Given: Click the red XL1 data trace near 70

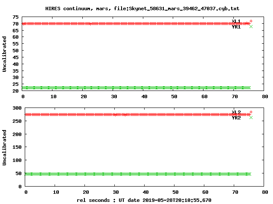Looking at the screenshot, I should tap(136, 24).
